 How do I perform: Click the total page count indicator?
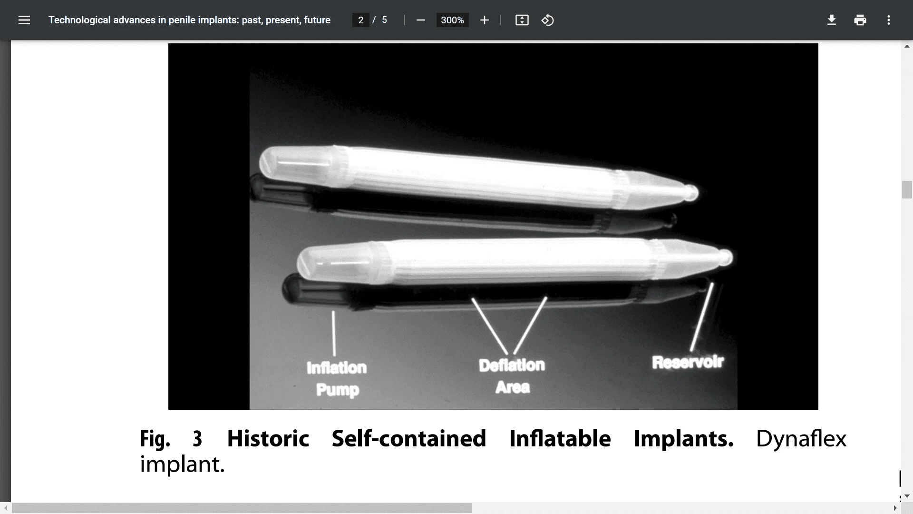pyautogui.click(x=385, y=20)
